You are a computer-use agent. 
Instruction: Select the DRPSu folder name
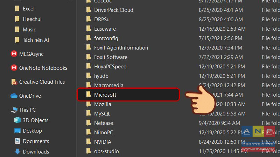coord(102,20)
